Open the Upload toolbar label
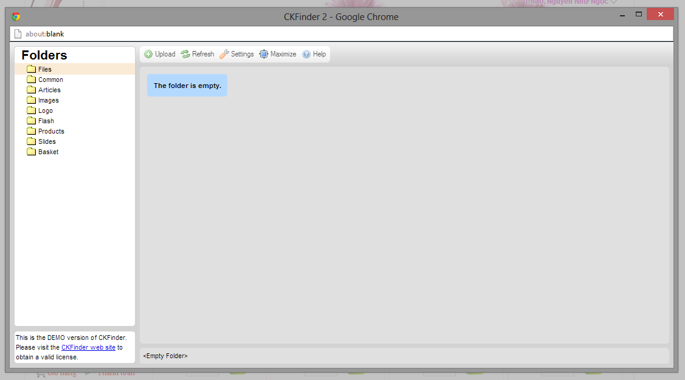The height and width of the screenshot is (380, 685). (165, 54)
